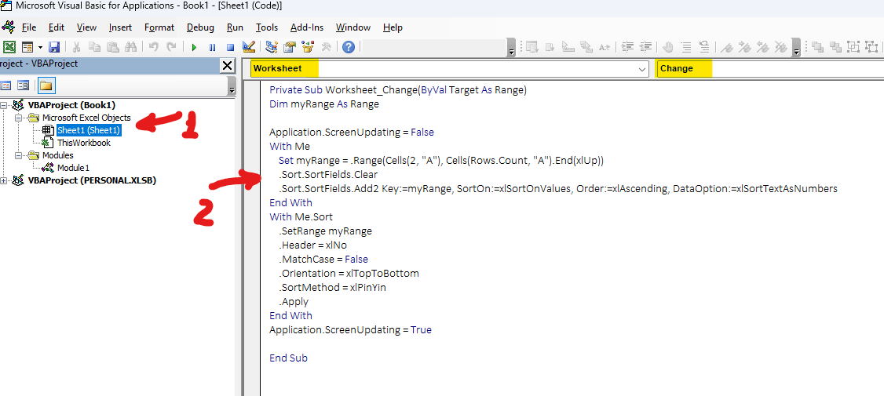Toggle Design Mode icon
The image size is (884, 396).
point(249,47)
